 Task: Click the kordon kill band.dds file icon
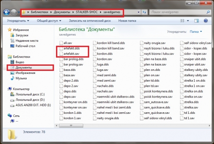point(95,43)
